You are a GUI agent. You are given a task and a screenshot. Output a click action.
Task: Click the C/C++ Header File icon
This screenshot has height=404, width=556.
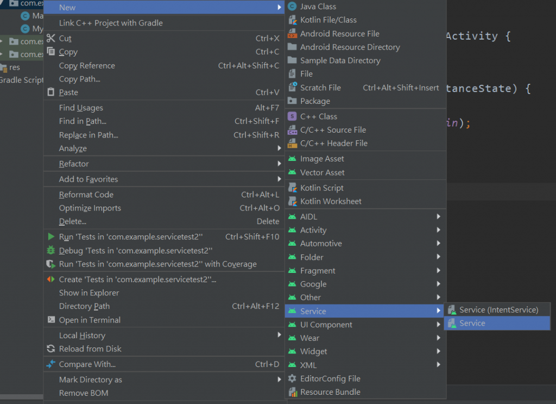coord(292,144)
